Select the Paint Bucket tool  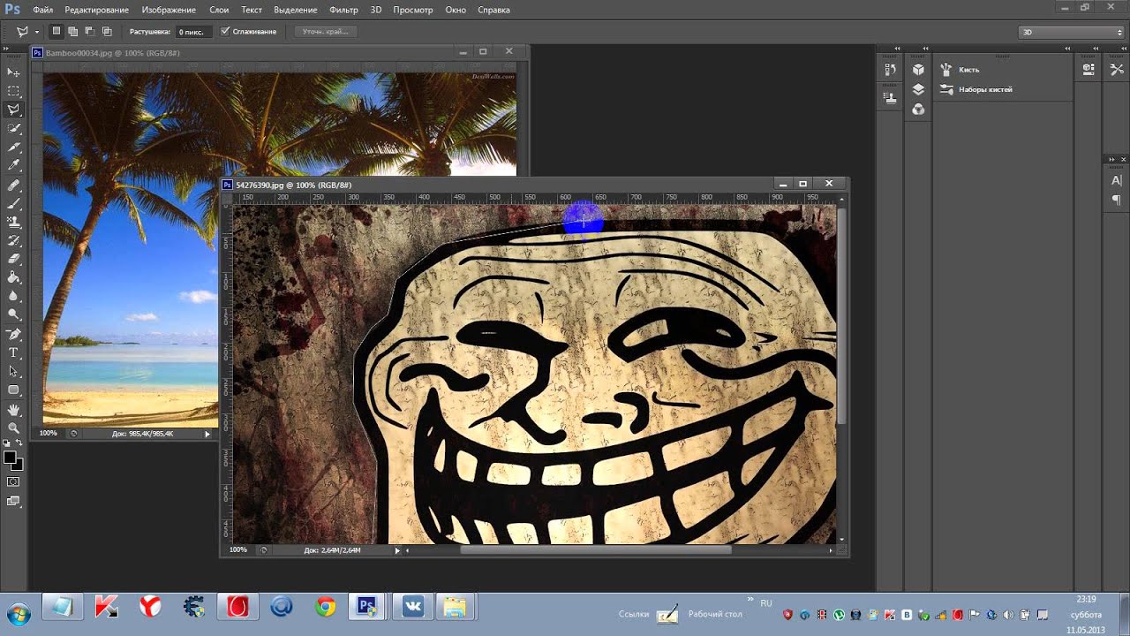coord(13,277)
